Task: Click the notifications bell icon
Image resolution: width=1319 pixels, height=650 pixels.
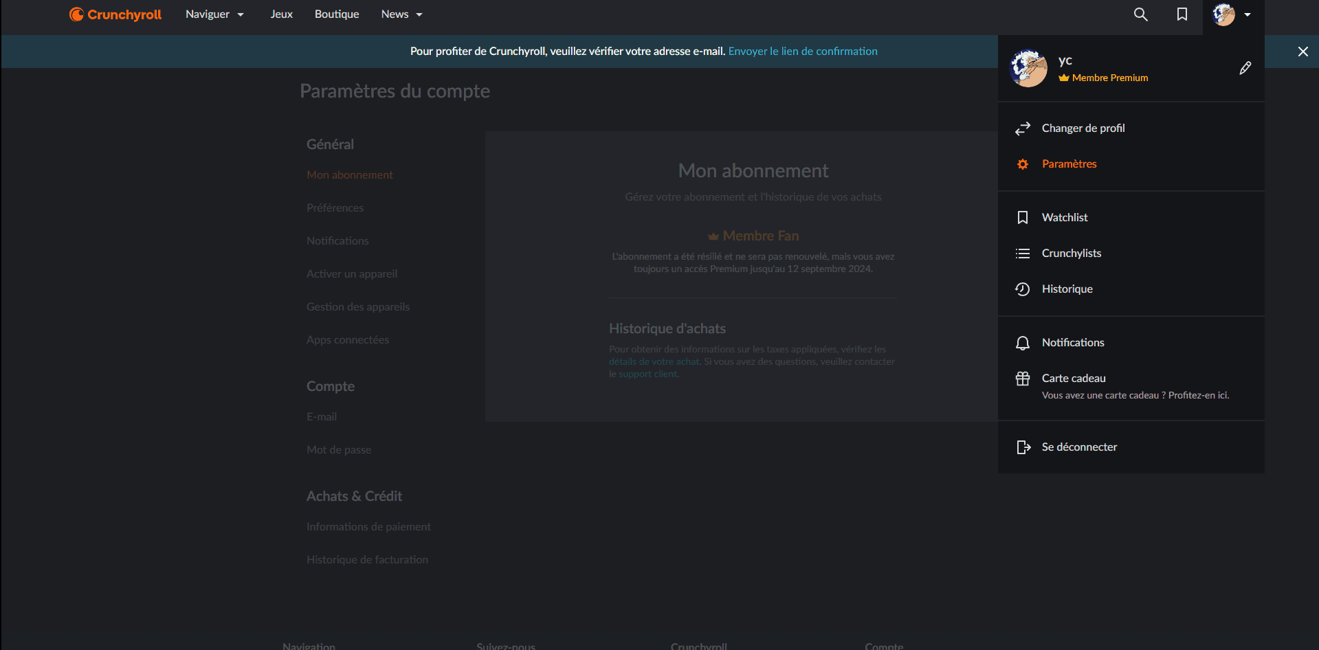Action: 1023,343
